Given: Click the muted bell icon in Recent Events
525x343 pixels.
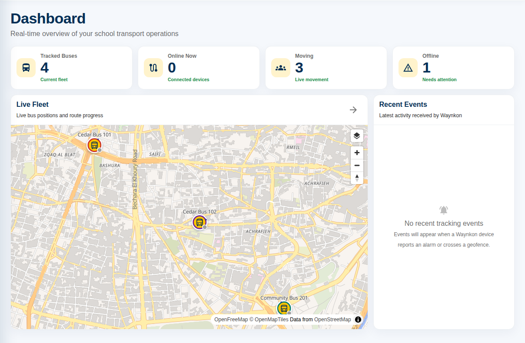Looking at the screenshot, I should click(x=444, y=210).
